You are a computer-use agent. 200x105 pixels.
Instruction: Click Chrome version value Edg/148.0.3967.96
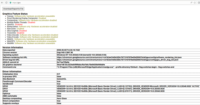pos(65,52)
